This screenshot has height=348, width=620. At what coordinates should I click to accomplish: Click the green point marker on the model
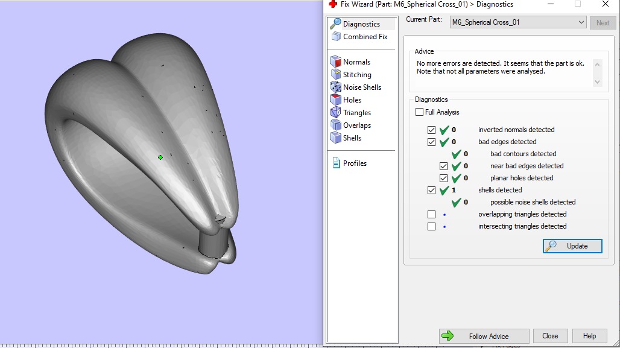160,157
